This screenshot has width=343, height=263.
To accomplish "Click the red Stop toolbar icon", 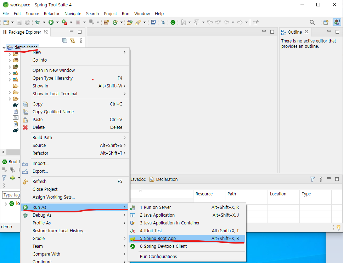I will pyautogui.click(x=78, y=22).
